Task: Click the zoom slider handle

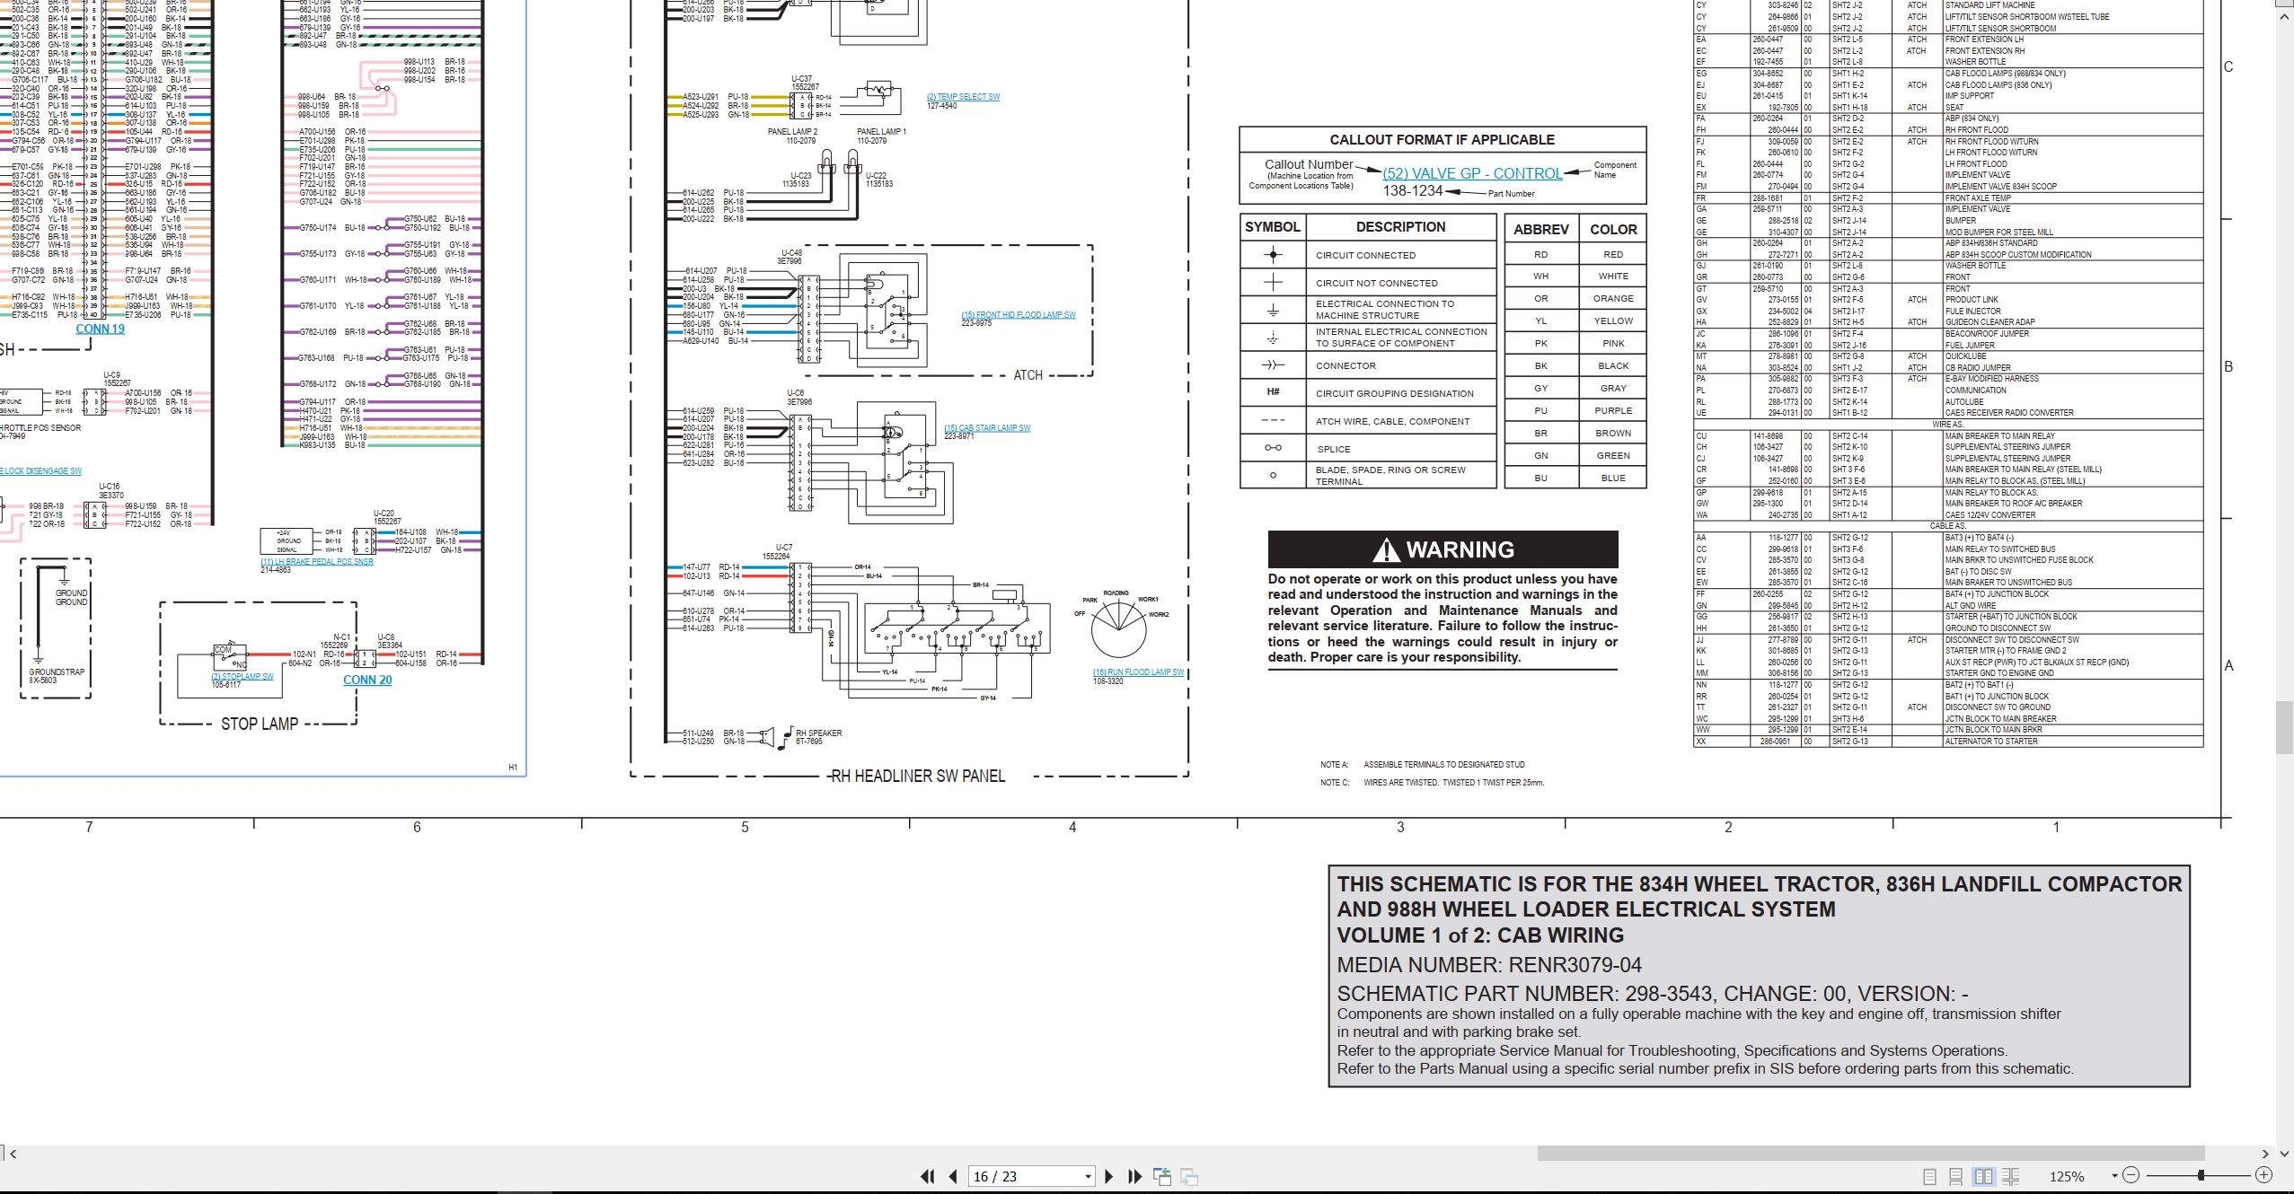Action: 2201,1175
